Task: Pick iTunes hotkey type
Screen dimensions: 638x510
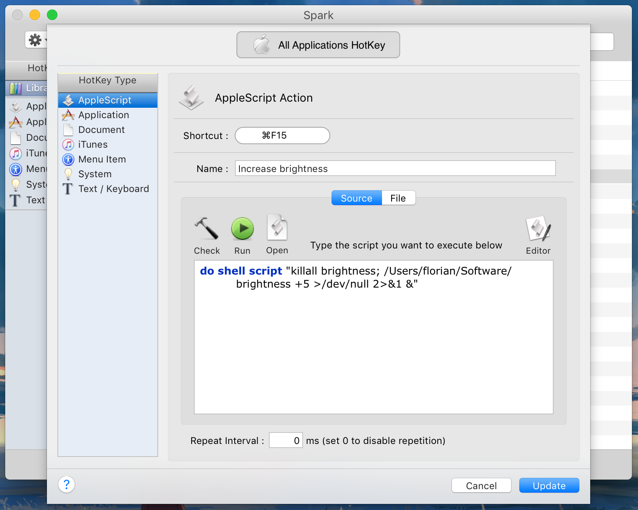Action: click(108, 144)
